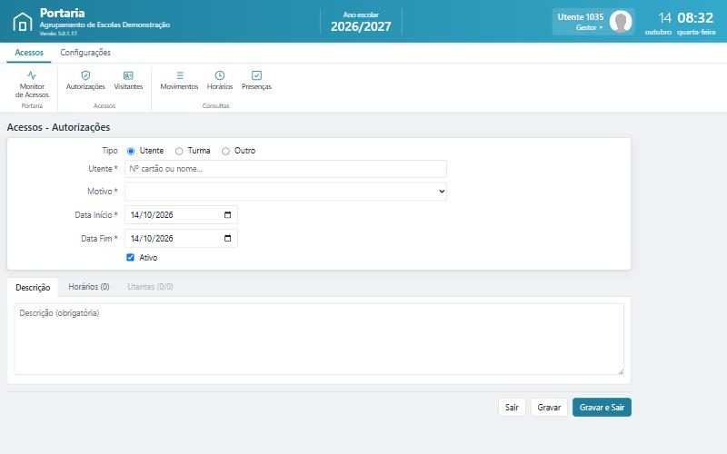Grab the Descrição textarea corner handle
Viewport: 727px width, 454px height.
[x=621, y=371]
